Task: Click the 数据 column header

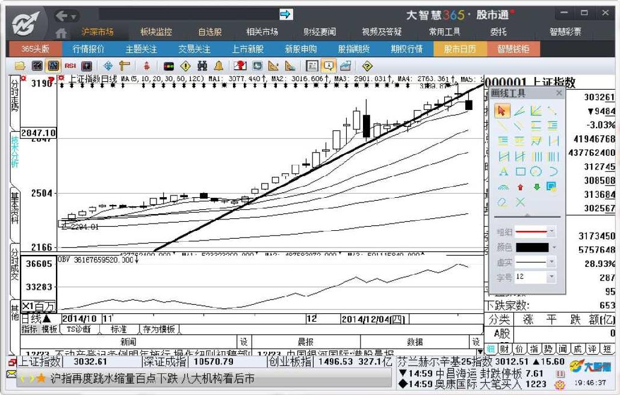Action: click(415, 341)
